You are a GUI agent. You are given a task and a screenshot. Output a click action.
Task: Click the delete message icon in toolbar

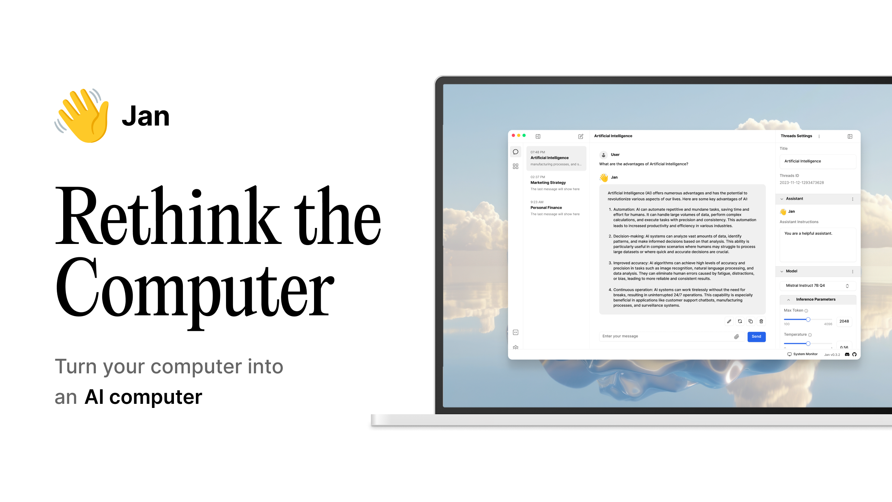(x=761, y=321)
